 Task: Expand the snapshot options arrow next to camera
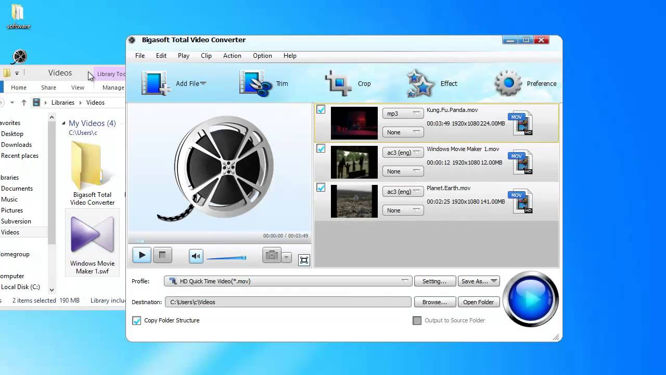click(x=286, y=258)
